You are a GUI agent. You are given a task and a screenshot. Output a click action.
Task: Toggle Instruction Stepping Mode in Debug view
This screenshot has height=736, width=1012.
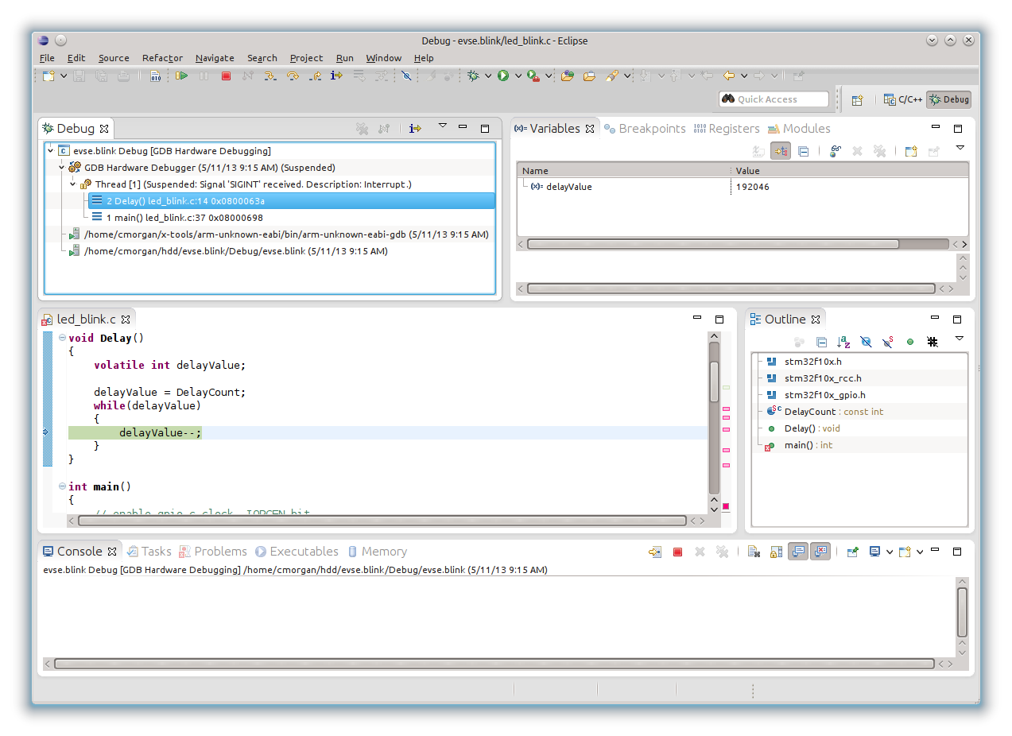414,129
